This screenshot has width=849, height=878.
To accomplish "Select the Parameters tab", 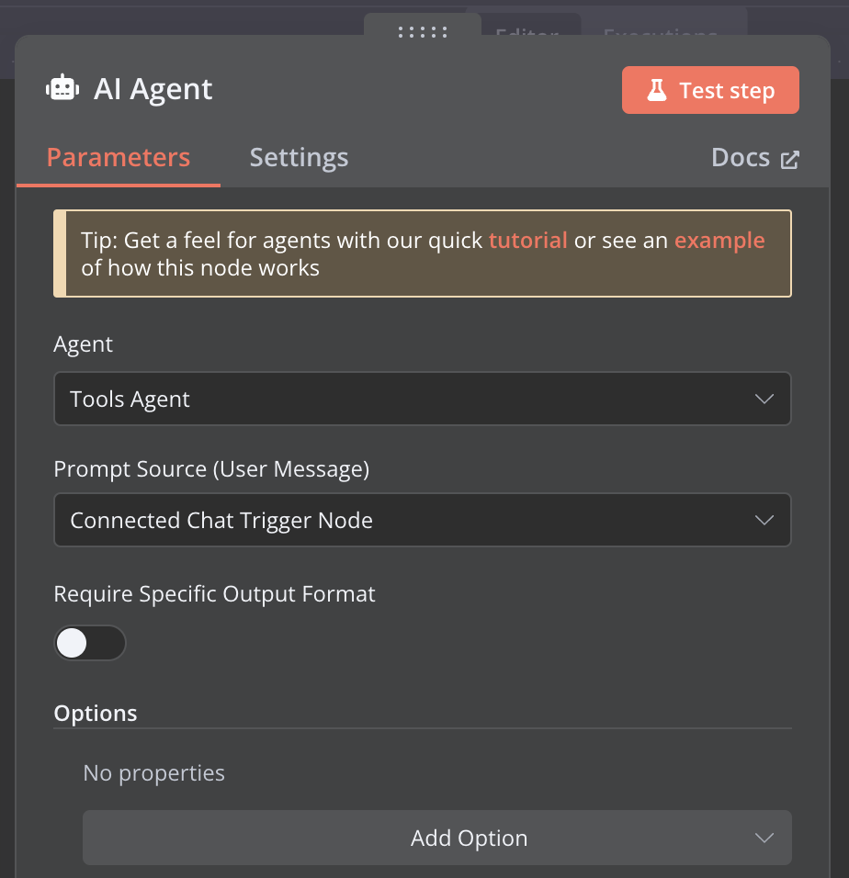I will pos(119,158).
